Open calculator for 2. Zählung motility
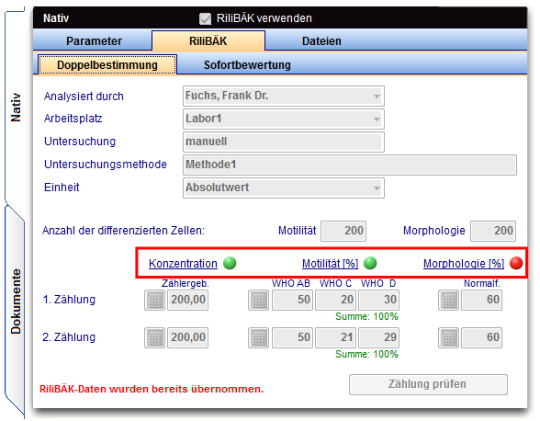 coord(259,337)
